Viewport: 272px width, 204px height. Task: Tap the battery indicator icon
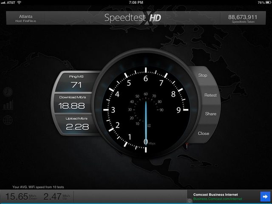268,3
